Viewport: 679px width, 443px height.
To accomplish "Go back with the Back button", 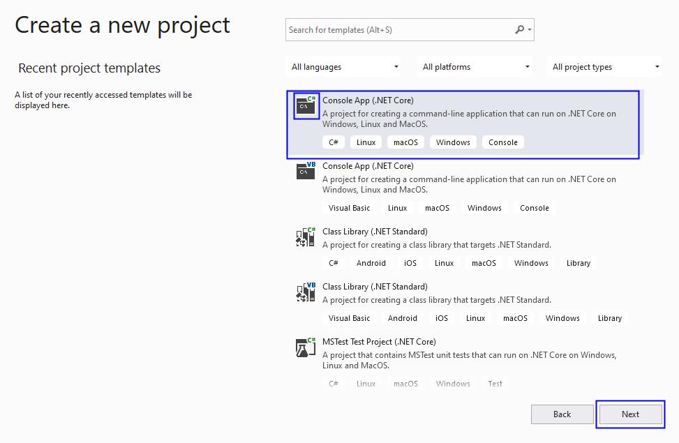I will click(562, 414).
